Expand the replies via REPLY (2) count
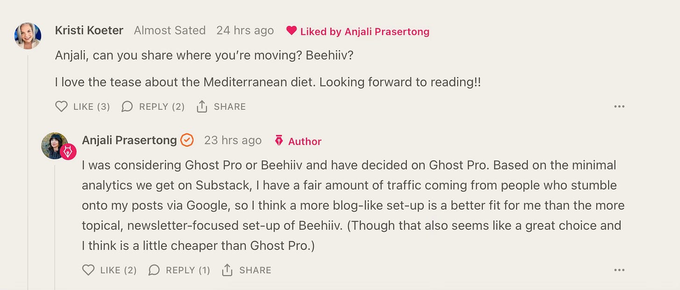This screenshot has height=290, width=680. [162, 106]
